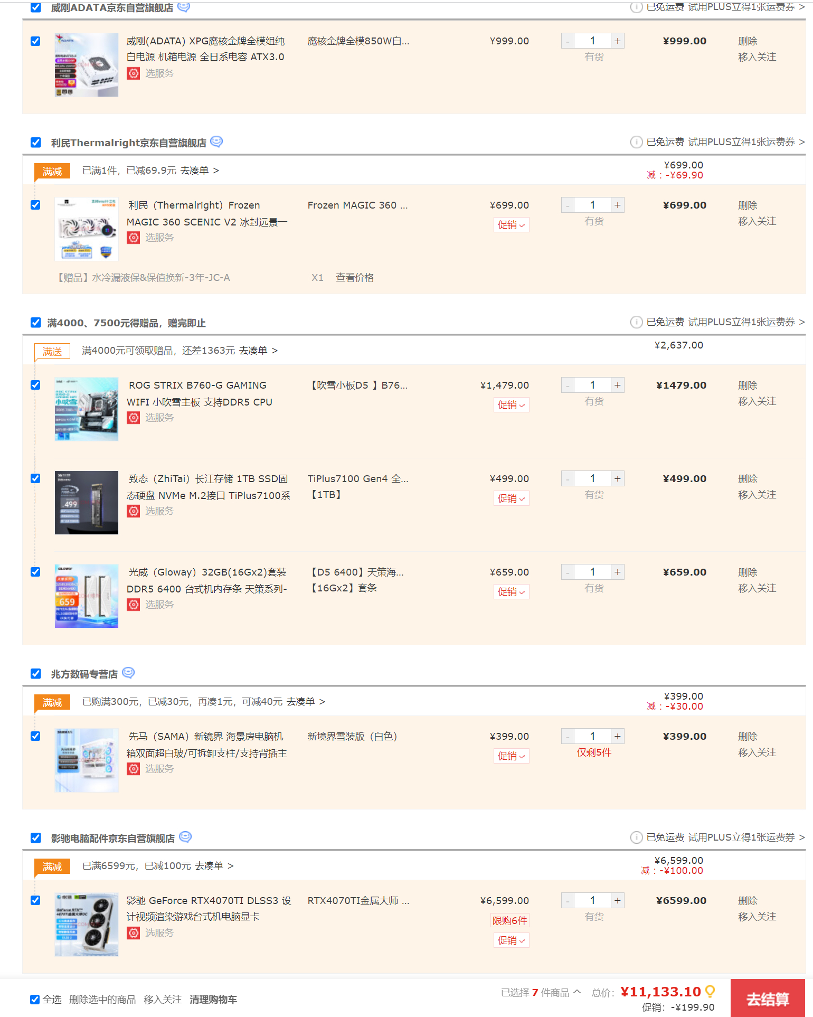Viewport: 813px width, 1017px height.
Task: Click quantity field of 先马 SAMA case
Action: coord(592,737)
